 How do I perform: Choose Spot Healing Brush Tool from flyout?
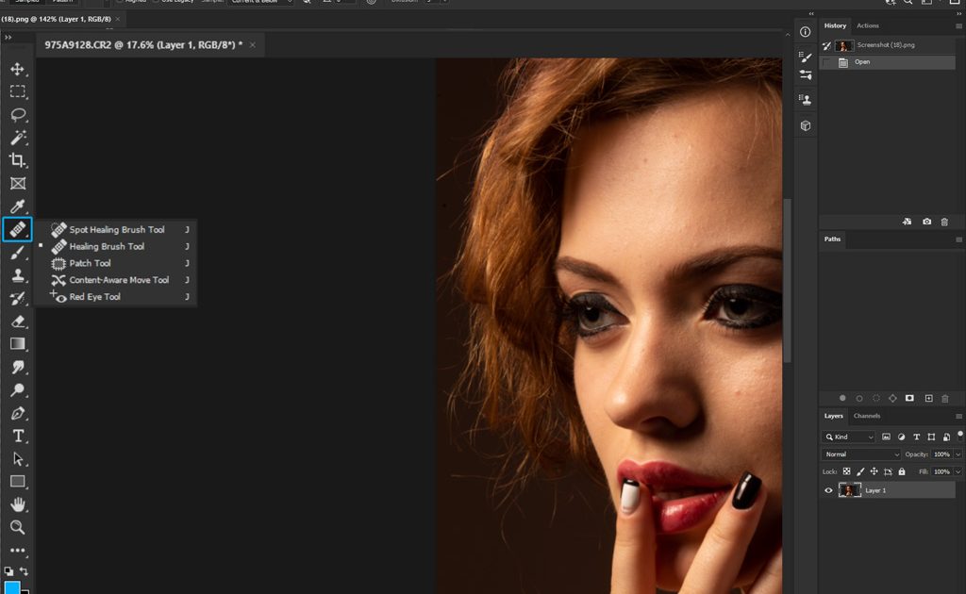(116, 230)
